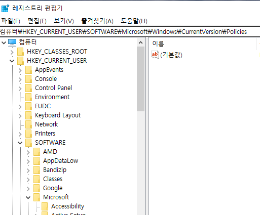Select the Bandizip key label
The image size is (260, 215).
click(x=55, y=170)
